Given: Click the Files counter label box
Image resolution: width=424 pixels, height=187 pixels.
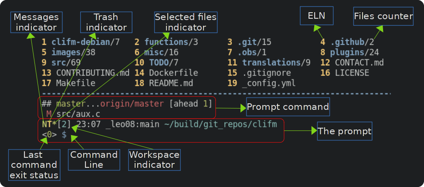Looking at the screenshot, I should pyautogui.click(x=383, y=16).
